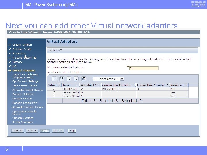Select the Virtual Adapters wizard step

[x=24, y=71]
